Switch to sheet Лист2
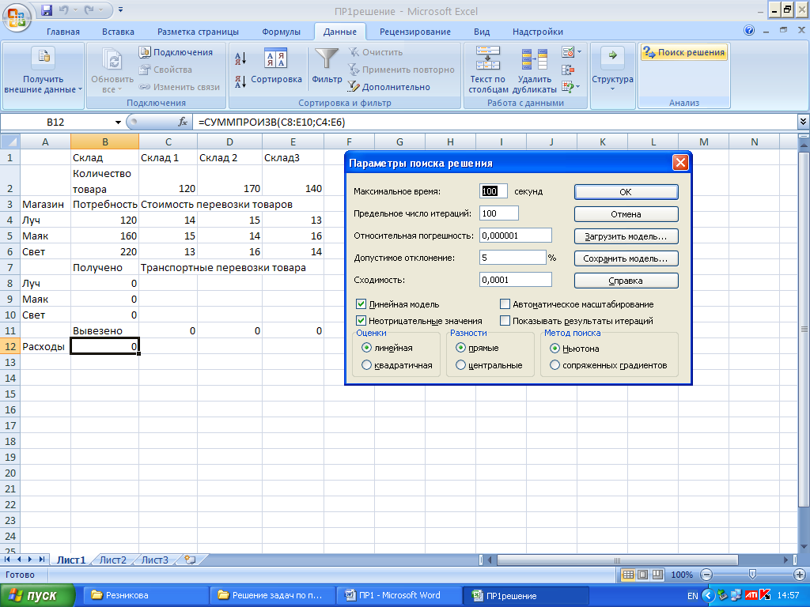The width and height of the screenshot is (810, 607). tap(112, 560)
